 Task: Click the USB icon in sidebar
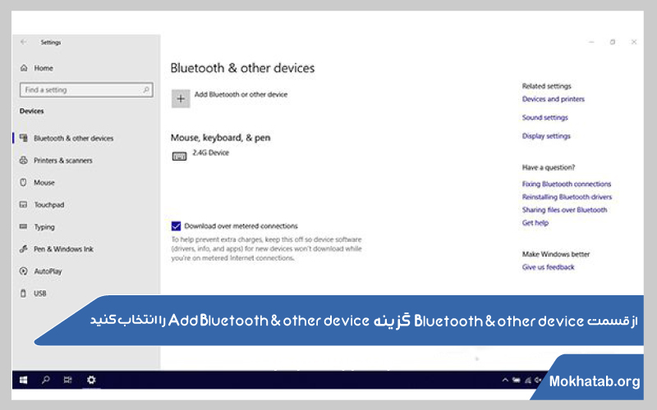(24, 294)
